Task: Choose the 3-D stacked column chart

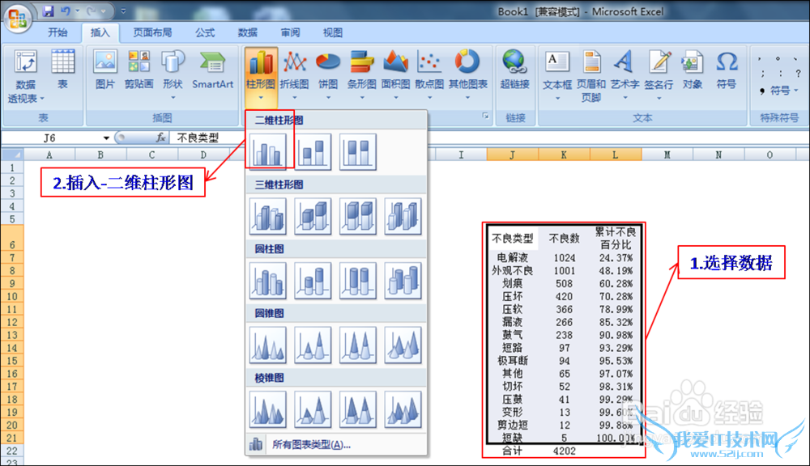Action: click(x=313, y=216)
